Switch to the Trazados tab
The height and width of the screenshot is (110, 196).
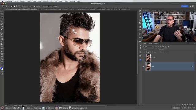[156, 44]
